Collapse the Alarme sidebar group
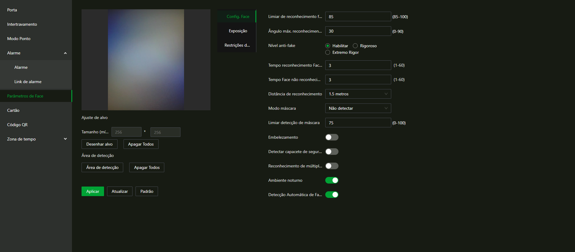Screen dimensions: 575x252 (36, 53)
